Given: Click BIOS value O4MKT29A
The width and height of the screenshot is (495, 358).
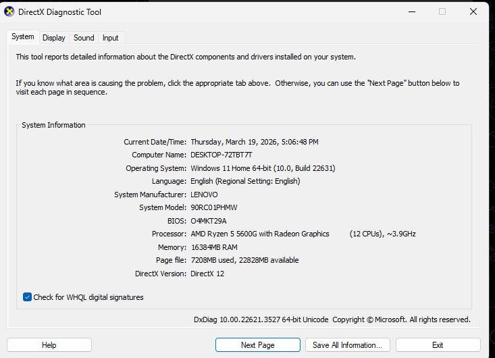Looking at the screenshot, I should click(209, 221).
